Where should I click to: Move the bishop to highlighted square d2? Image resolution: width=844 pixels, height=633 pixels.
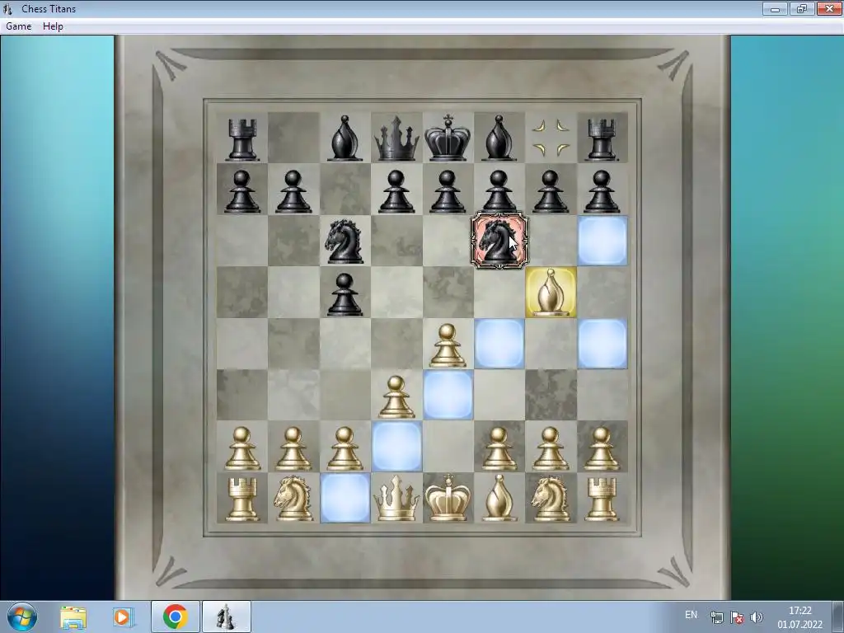coord(396,446)
